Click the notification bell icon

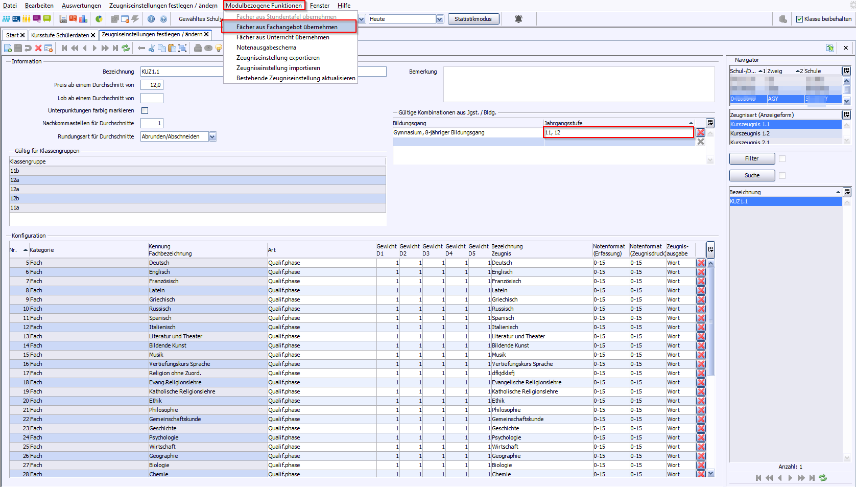pyautogui.click(x=518, y=19)
